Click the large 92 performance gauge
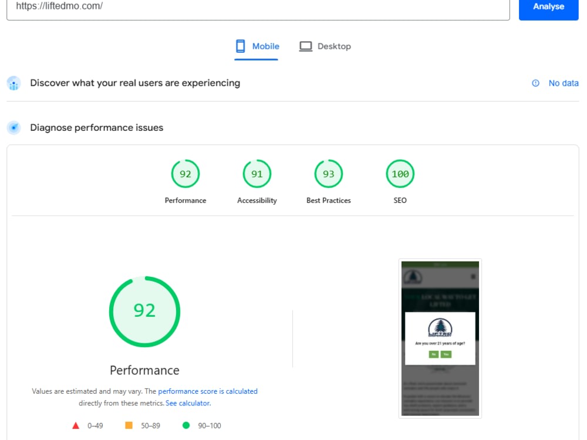587x440 pixels. (x=144, y=312)
